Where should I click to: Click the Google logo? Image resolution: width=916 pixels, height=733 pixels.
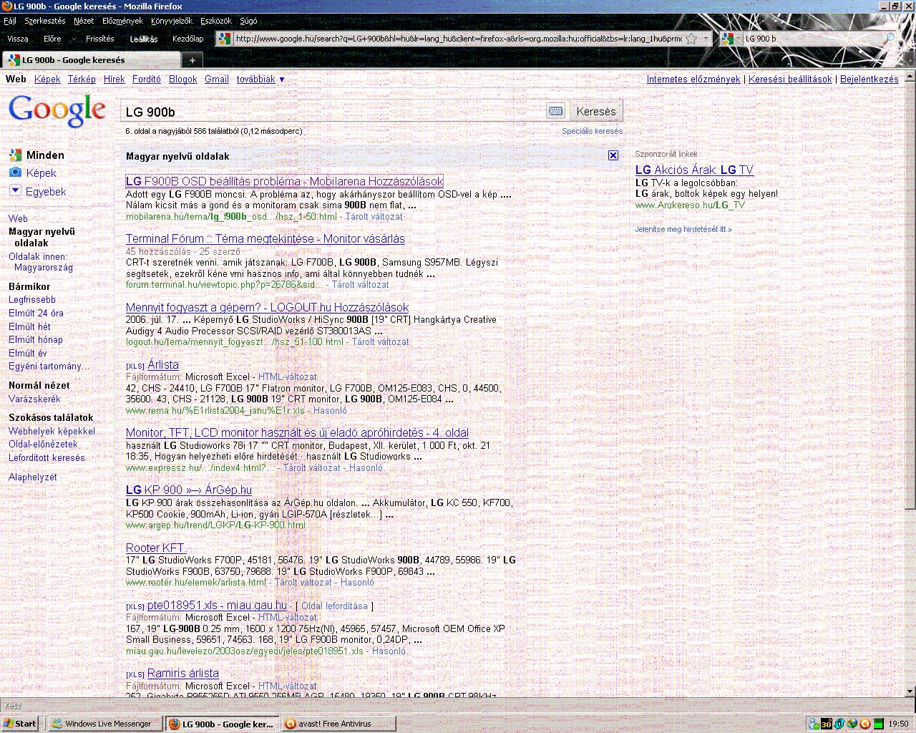coord(57,111)
